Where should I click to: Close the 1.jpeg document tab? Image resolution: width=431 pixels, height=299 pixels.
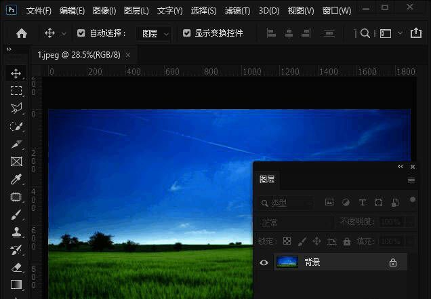(128, 55)
